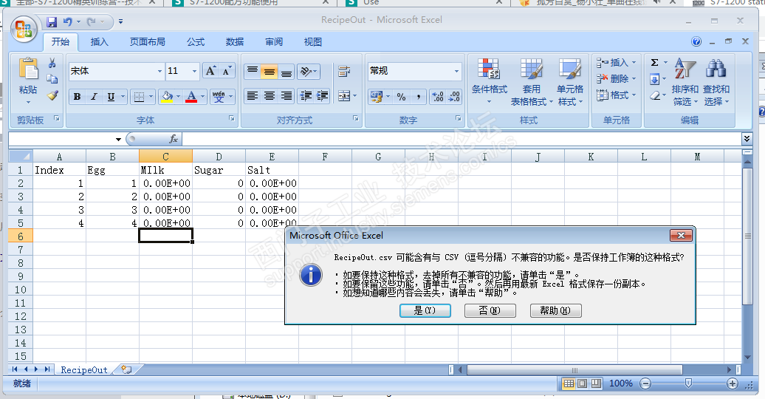Open 套用表格格式 table styles
The height and width of the screenshot is (399, 765).
(532, 81)
